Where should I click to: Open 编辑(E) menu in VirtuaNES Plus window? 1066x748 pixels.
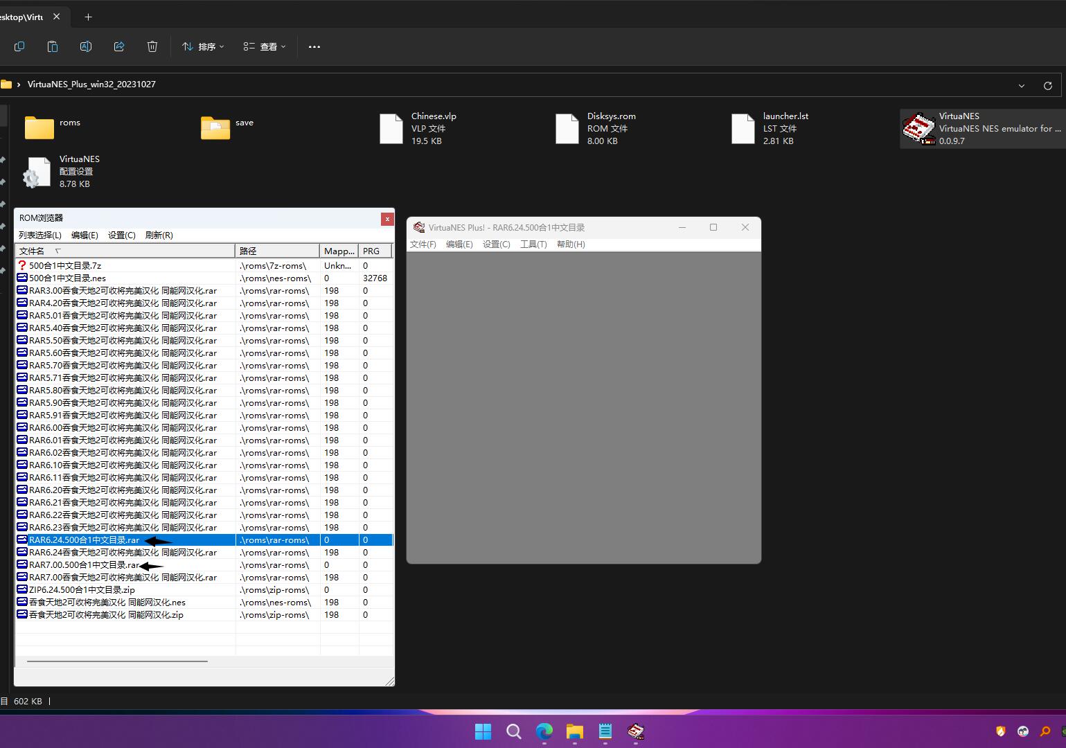(459, 244)
